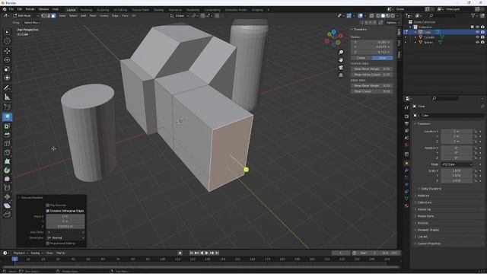Adjust Mean Crease edge slider
This screenshot has width=487, height=274.
click(x=372, y=91)
